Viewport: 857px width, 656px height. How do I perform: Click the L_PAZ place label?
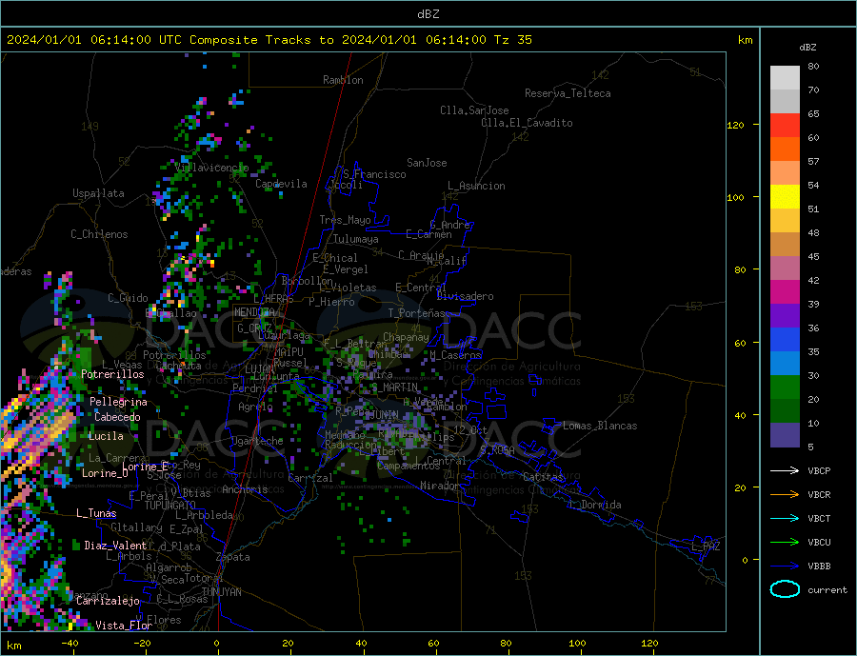click(x=706, y=547)
